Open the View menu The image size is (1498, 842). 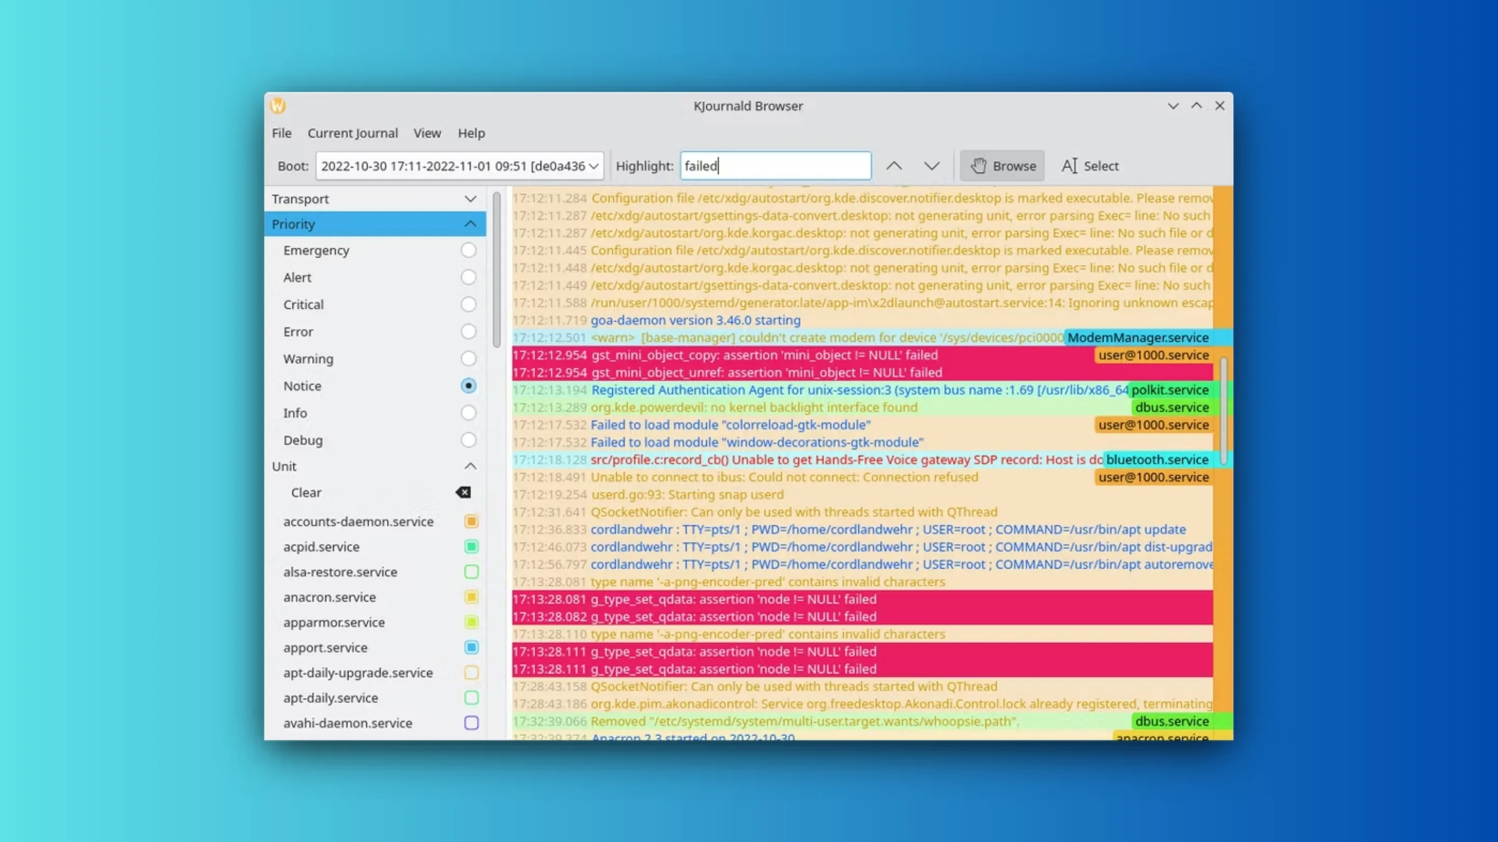pyautogui.click(x=427, y=133)
